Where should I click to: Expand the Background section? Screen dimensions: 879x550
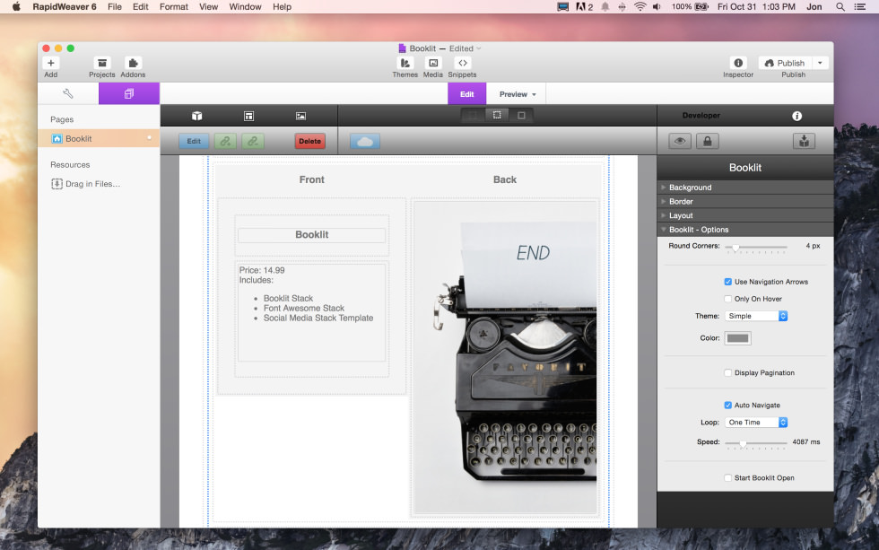click(745, 188)
